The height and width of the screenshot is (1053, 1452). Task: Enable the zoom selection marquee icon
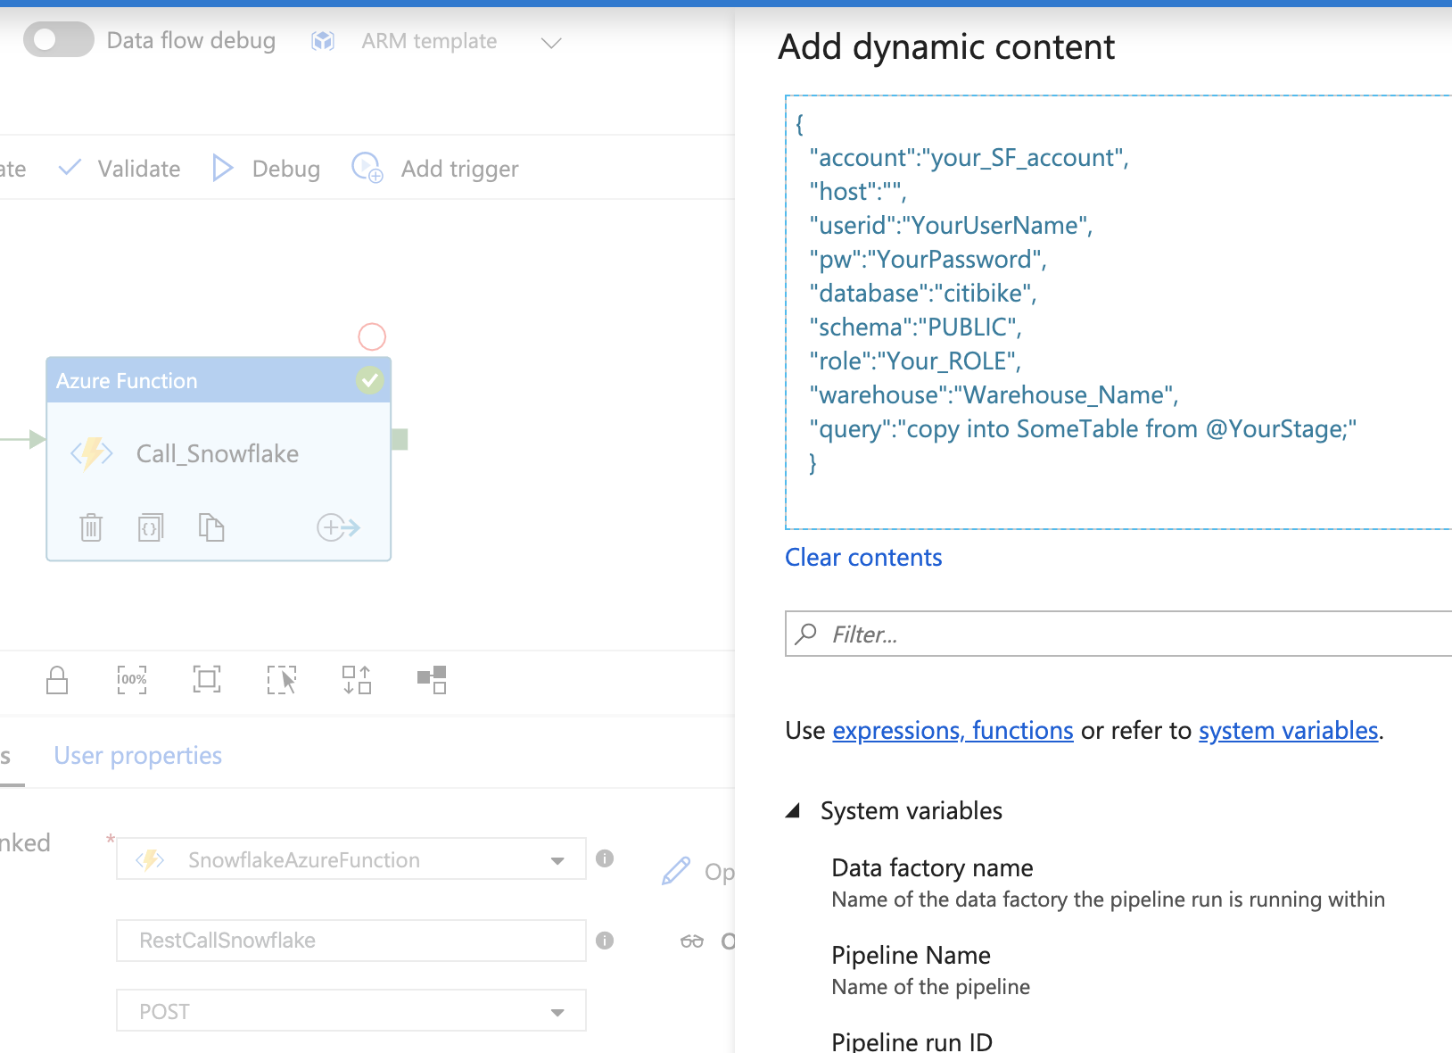282,680
